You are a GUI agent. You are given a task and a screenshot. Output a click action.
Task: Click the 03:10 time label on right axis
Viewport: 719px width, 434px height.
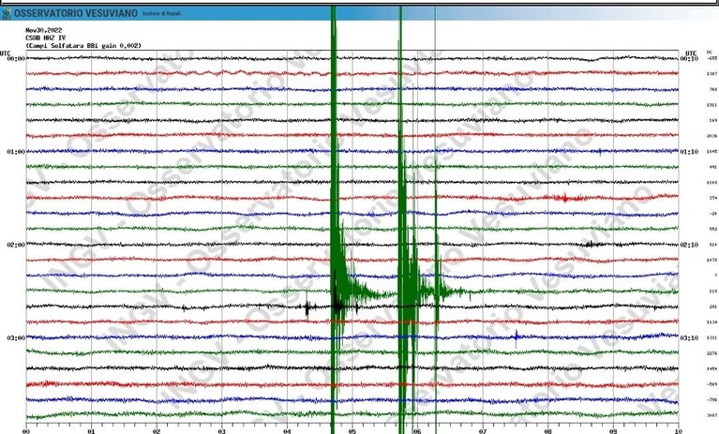pos(689,337)
